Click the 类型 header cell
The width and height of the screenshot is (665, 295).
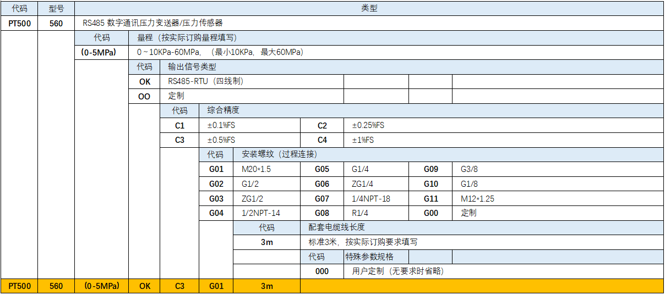tap(369, 8)
